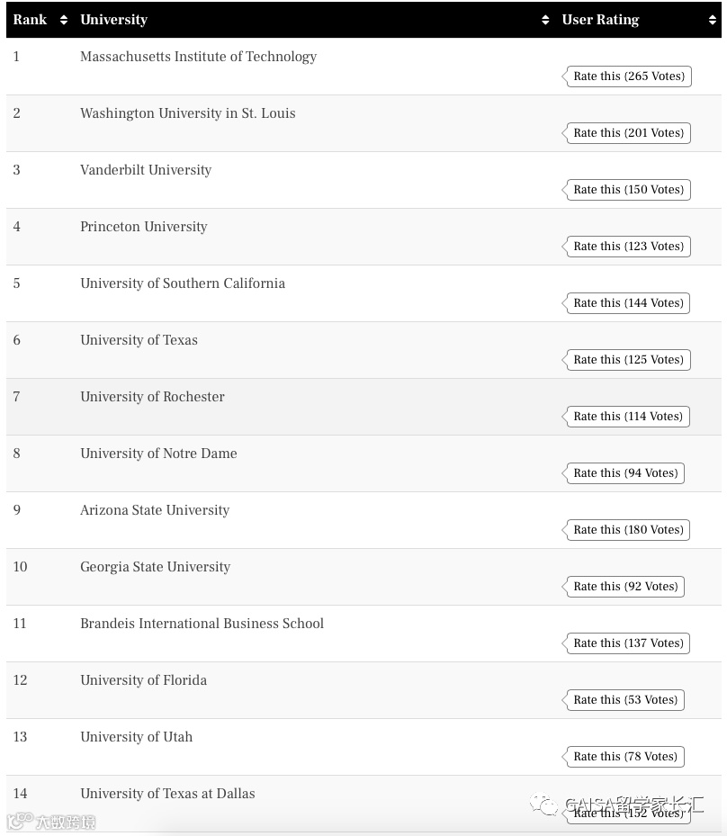Rate University of Utah (78 Votes)
The image size is (727, 836).
[625, 757]
